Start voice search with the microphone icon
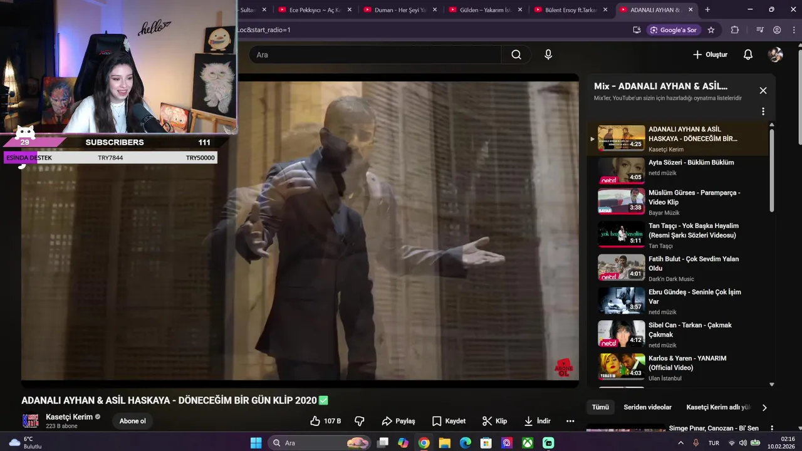The image size is (802, 451). (x=548, y=54)
